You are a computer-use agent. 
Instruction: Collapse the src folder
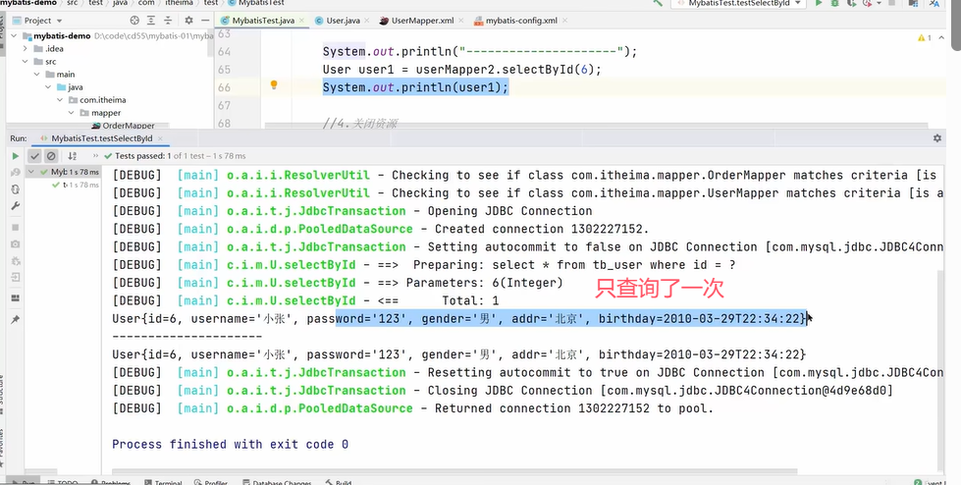[26, 61]
